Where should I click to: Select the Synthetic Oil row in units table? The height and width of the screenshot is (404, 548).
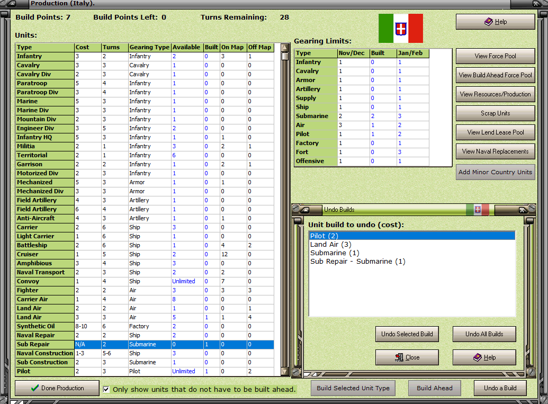(45, 326)
